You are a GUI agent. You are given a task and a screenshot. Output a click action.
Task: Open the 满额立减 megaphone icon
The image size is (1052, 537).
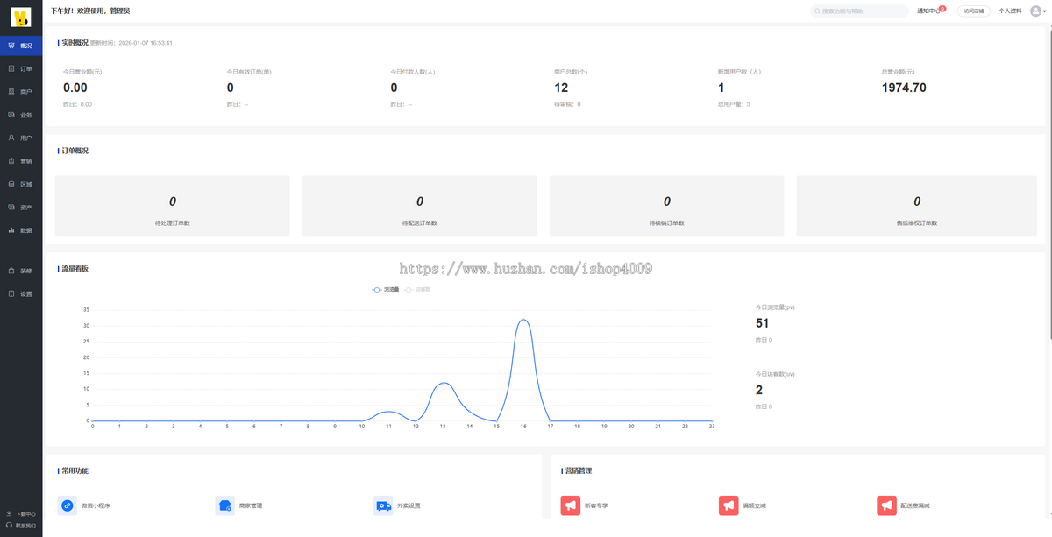(x=729, y=505)
